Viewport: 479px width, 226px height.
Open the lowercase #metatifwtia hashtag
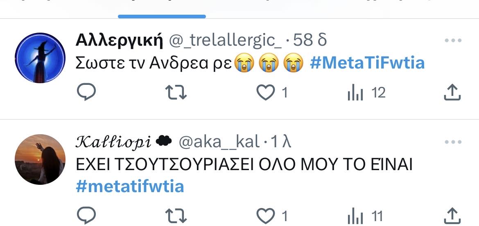click(130, 186)
